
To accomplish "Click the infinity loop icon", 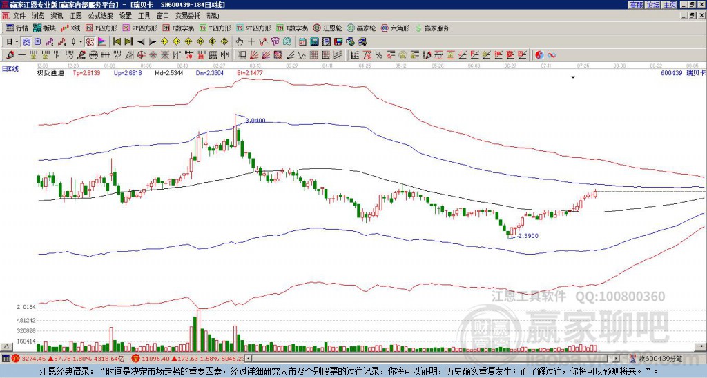I will (x=552, y=55).
